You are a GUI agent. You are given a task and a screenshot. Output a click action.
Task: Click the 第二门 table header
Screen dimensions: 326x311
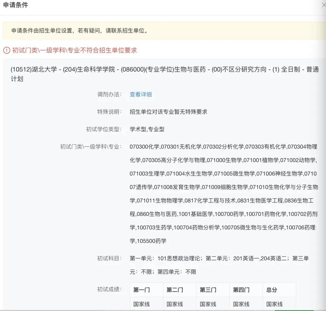(180, 290)
